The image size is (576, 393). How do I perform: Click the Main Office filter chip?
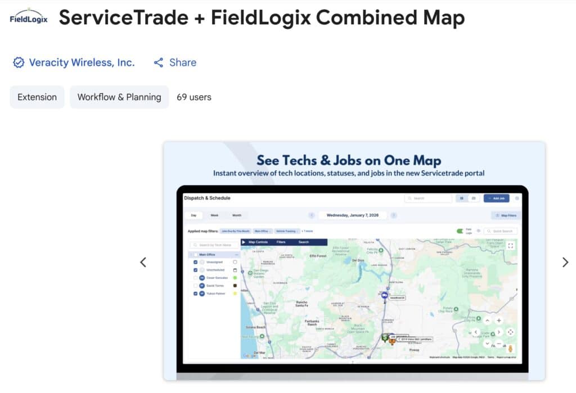tap(263, 231)
